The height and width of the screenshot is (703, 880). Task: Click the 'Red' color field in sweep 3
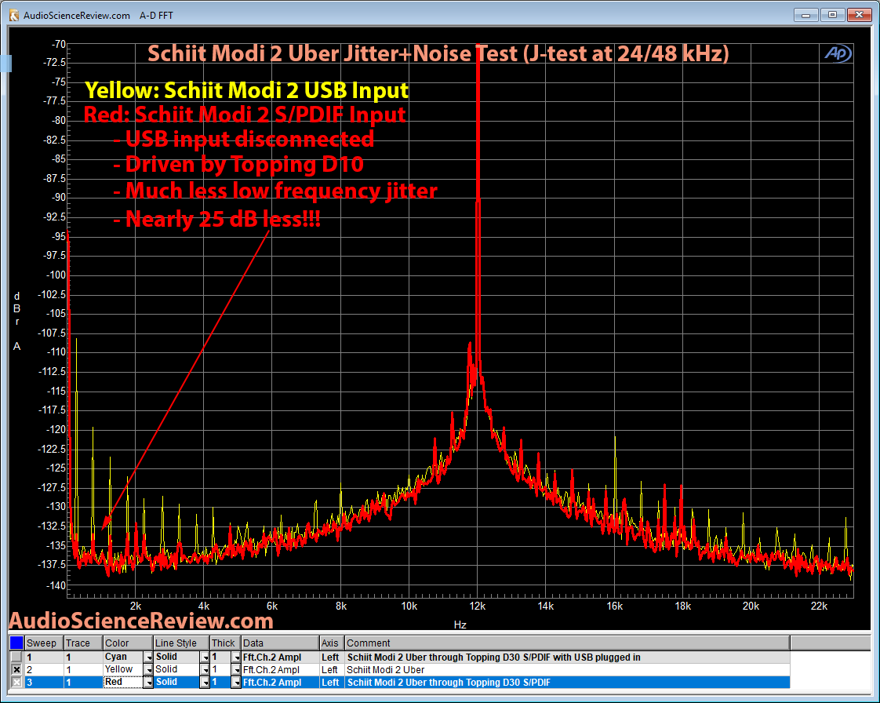pyautogui.click(x=123, y=683)
